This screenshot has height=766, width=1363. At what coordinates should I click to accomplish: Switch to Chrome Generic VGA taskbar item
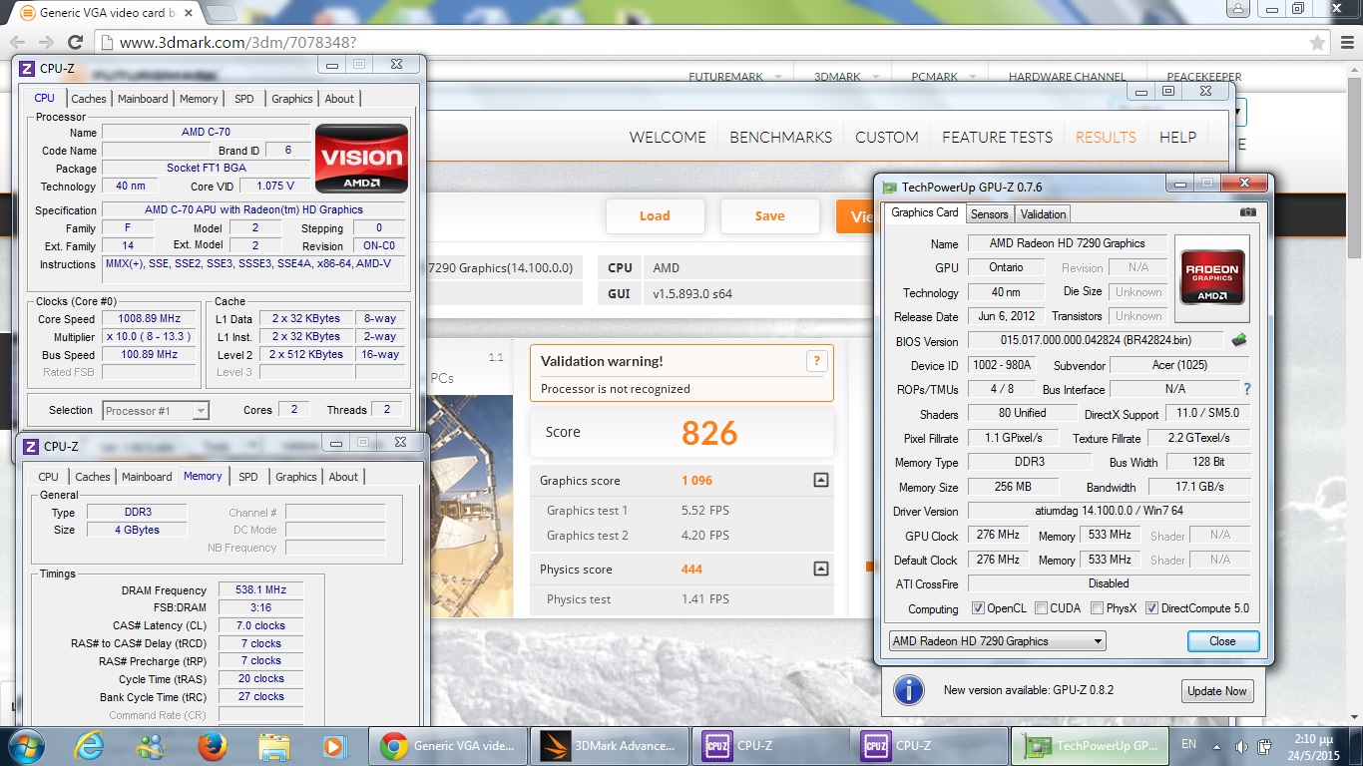tap(448, 745)
